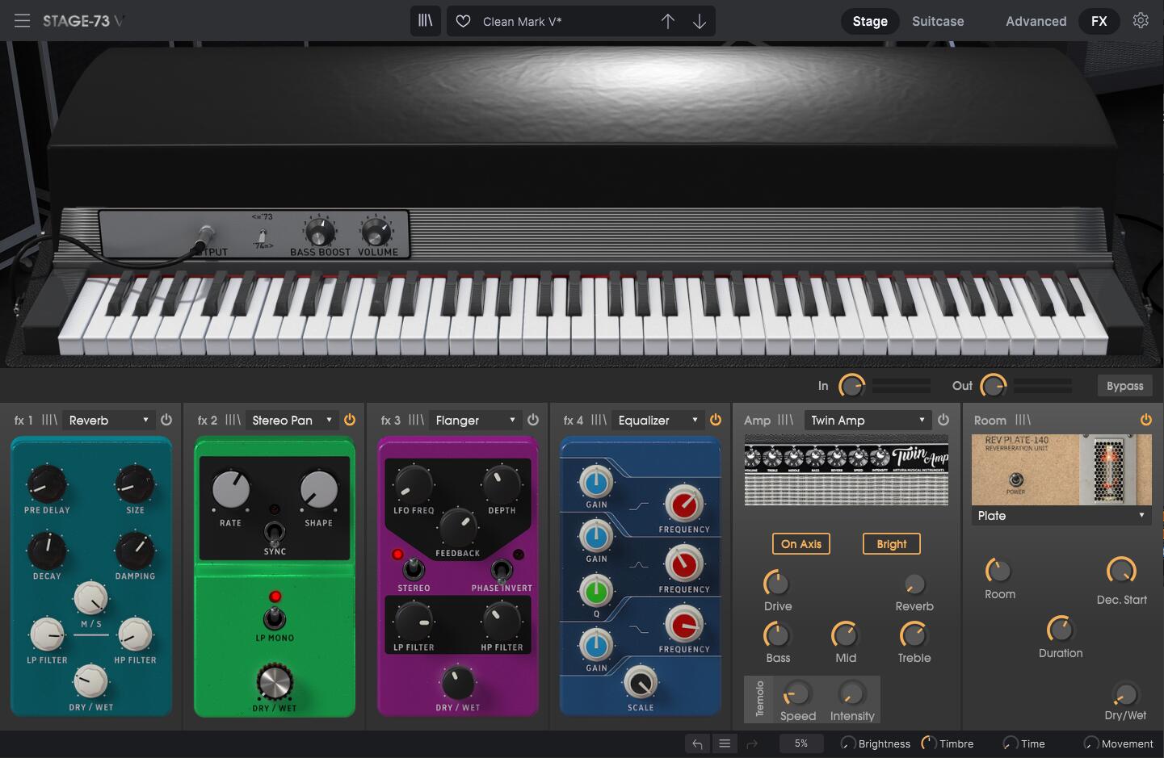1164x758 pixels.
Task: Toggle fx 2 Stereo Pan power button
Action: coord(350,420)
